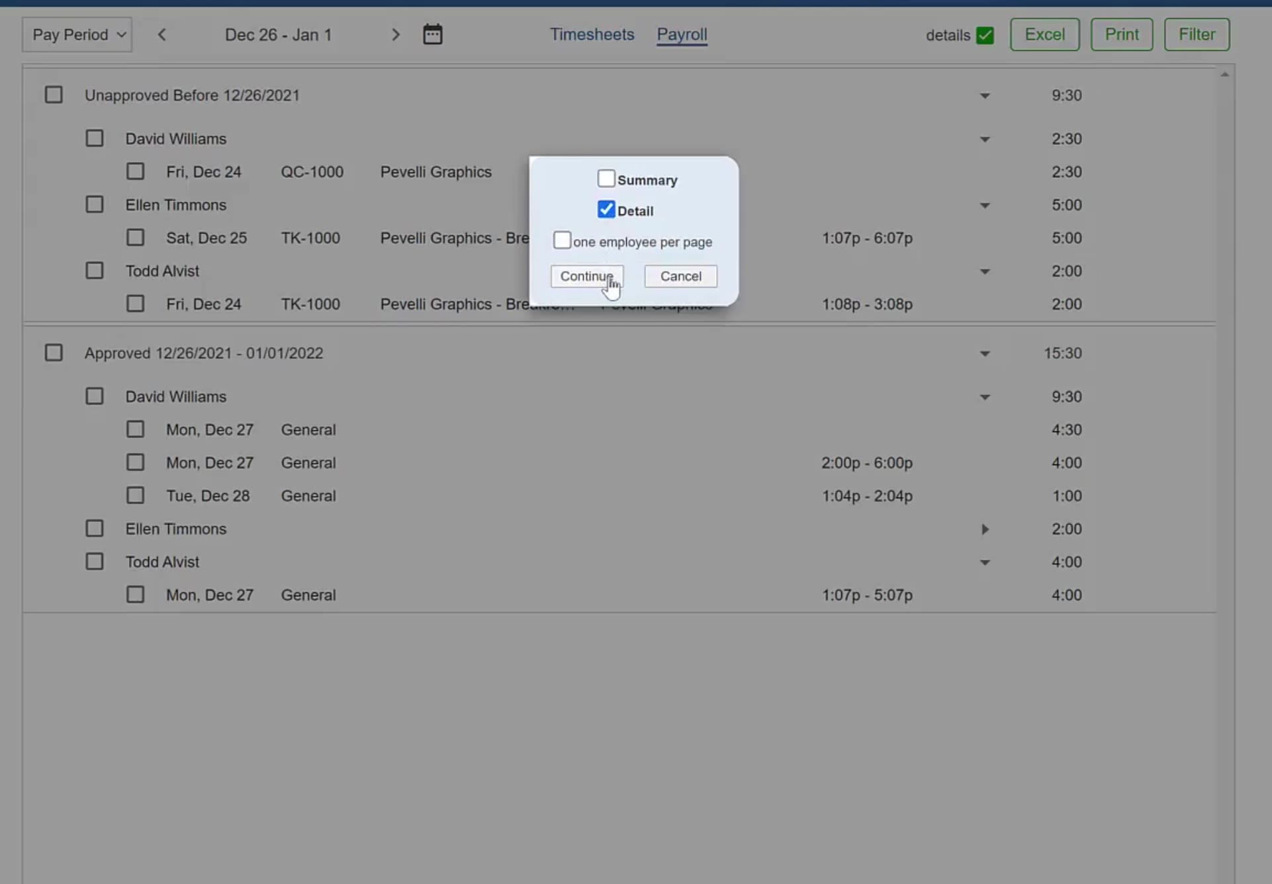
Task: Click Continue in the print dialog
Action: pos(586,276)
